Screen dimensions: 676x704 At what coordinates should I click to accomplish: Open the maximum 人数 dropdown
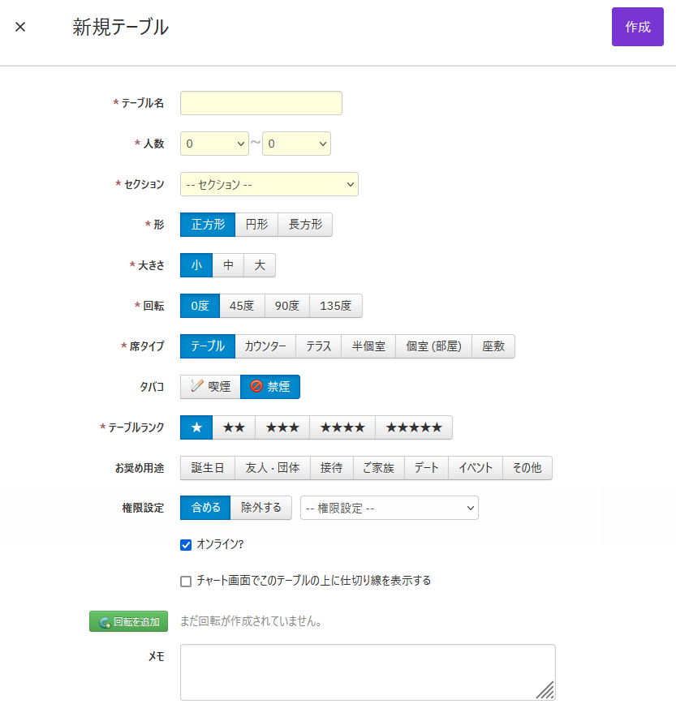coord(296,144)
